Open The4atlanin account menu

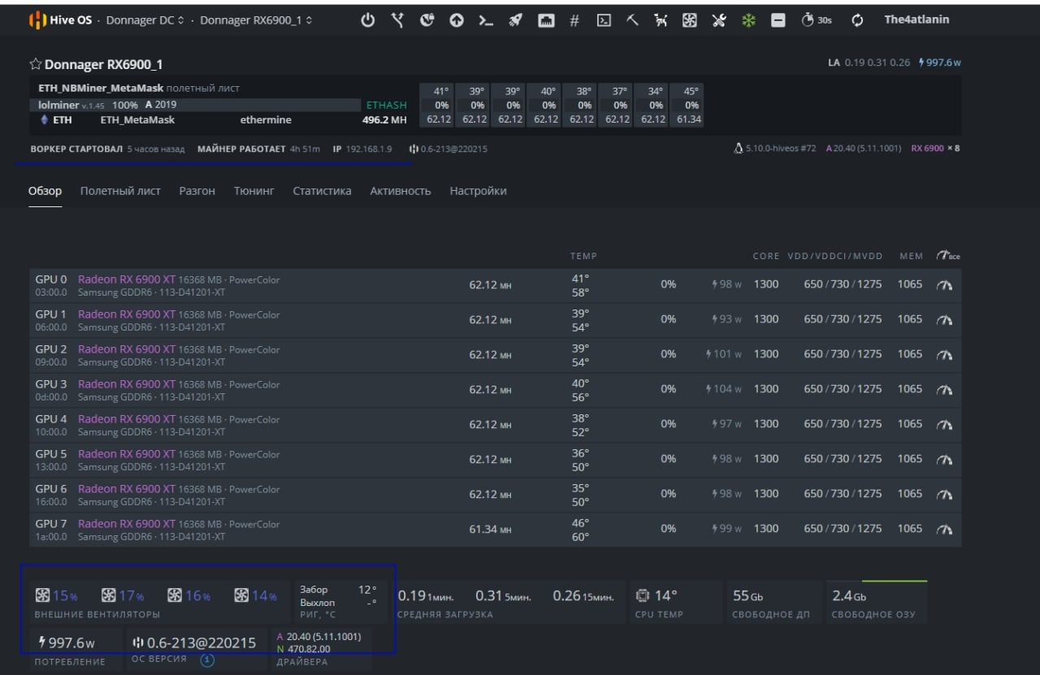coord(916,19)
